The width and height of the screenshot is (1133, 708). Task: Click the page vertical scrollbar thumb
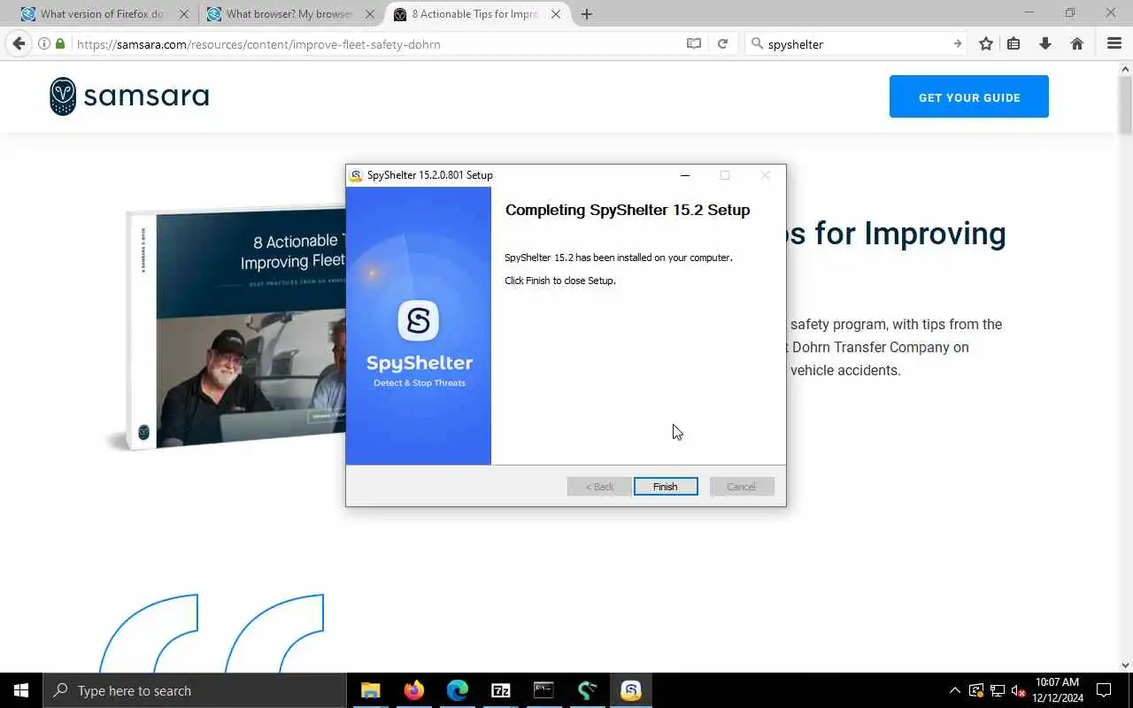pos(1125,104)
